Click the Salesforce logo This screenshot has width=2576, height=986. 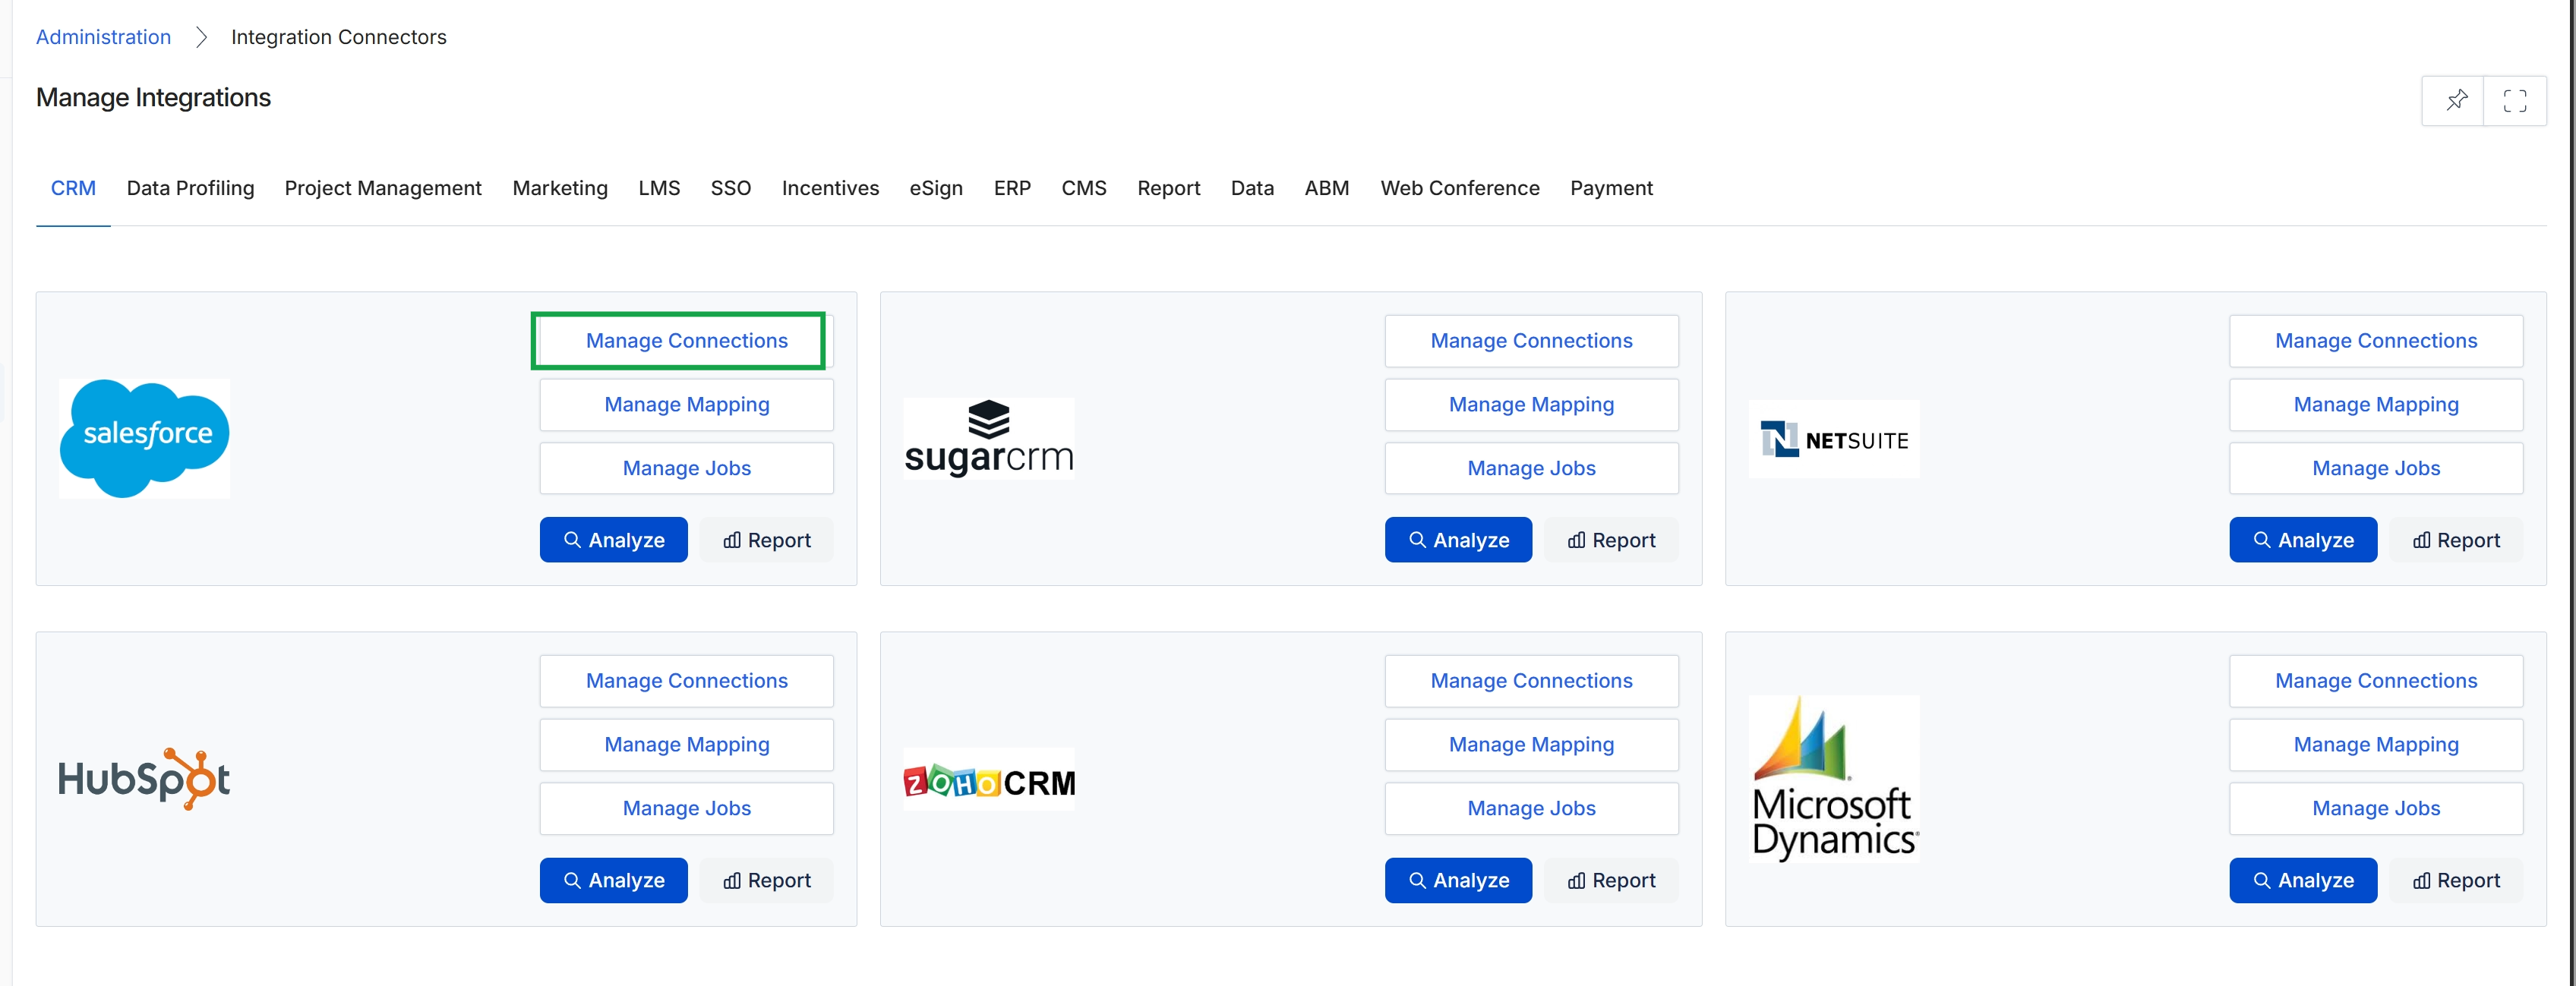(x=145, y=437)
